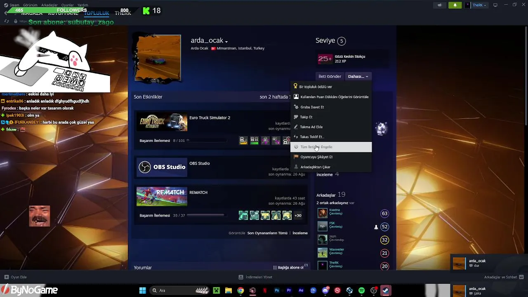Select Tüm İletişimi Engelle entry

[x=331, y=147]
